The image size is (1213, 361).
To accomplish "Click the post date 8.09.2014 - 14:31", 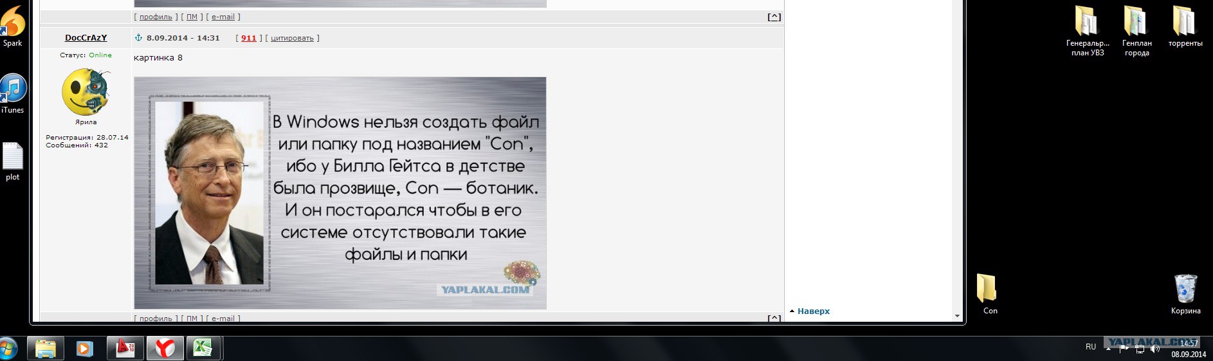I will (x=183, y=38).
